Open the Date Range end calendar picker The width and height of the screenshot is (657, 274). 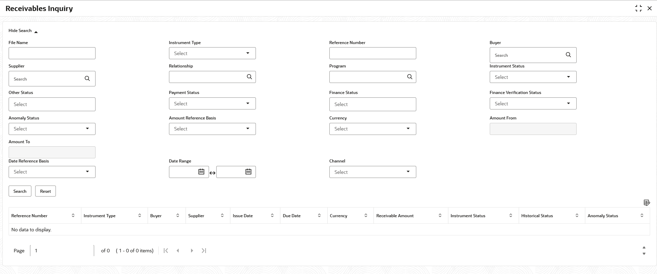coord(248,172)
